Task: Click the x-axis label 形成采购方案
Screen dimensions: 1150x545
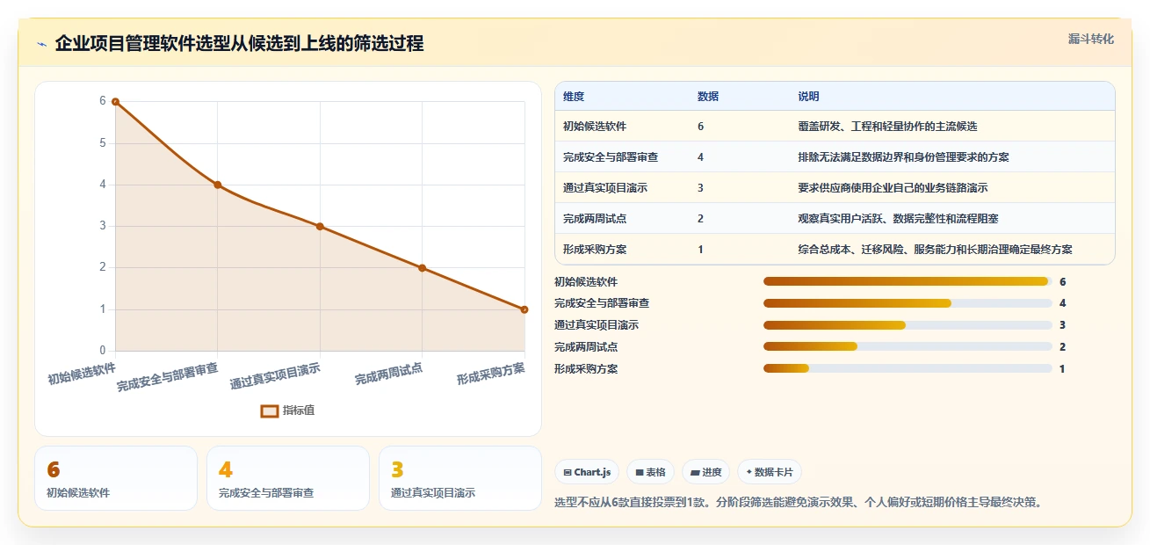Action: (491, 373)
